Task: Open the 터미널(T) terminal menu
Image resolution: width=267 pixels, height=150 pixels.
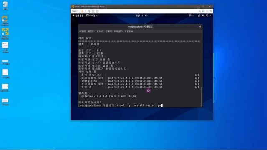Action: [118, 32]
